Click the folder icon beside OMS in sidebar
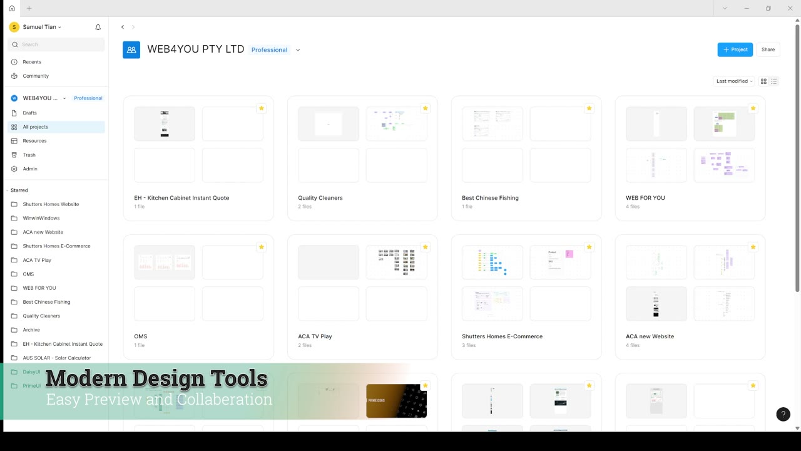 coord(14,274)
